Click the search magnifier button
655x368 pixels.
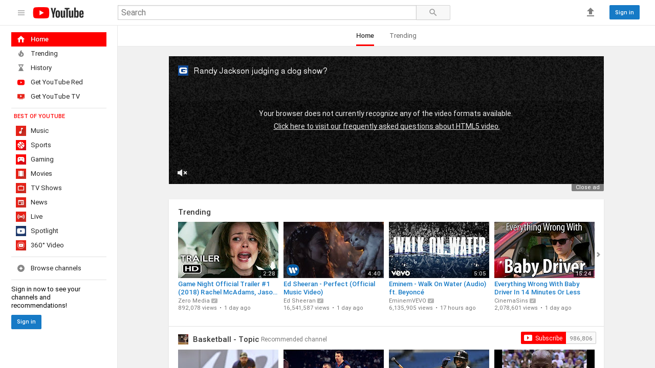click(433, 13)
